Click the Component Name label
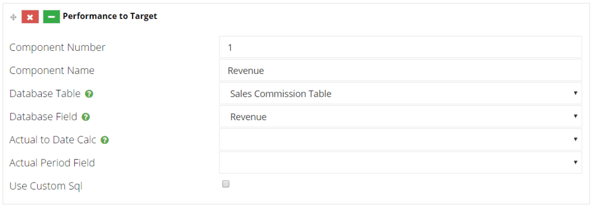This screenshot has width=593, height=209. [x=52, y=70]
